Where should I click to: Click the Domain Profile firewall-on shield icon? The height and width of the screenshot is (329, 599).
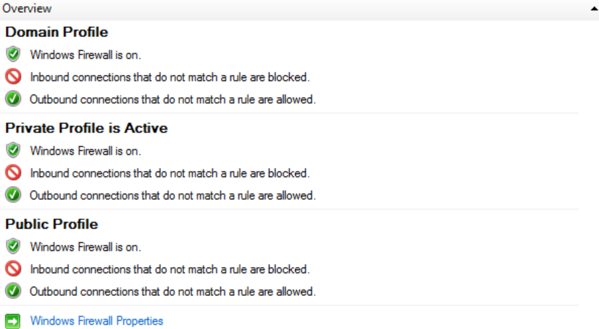tap(13, 54)
